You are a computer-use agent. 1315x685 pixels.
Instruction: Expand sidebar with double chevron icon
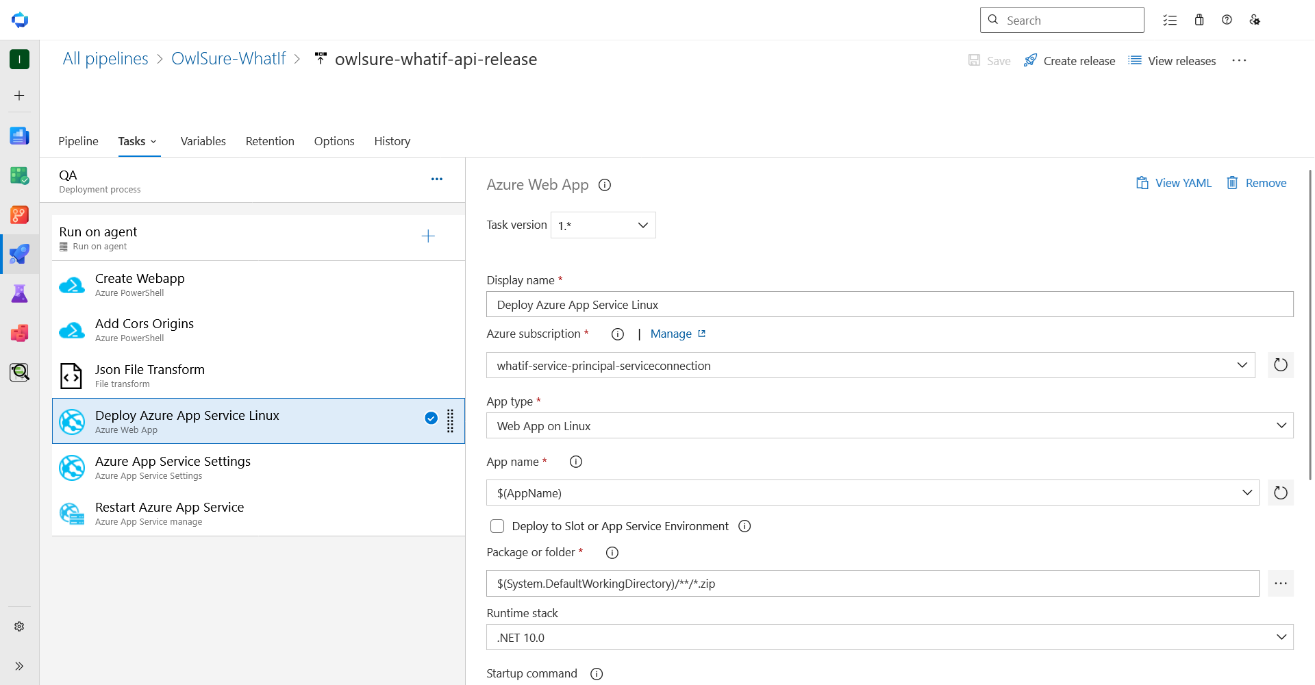pyautogui.click(x=19, y=666)
